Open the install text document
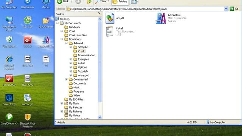 point(119,31)
